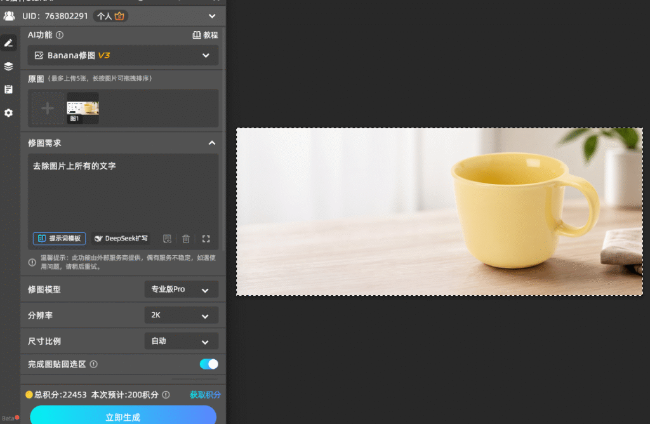The image size is (650, 424).
Task: Clear the prompt using the trash icon
Action: coord(186,239)
